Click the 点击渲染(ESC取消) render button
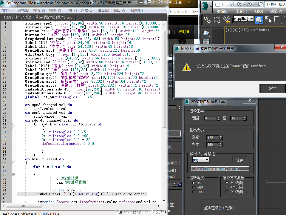 click(x=219, y=208)
